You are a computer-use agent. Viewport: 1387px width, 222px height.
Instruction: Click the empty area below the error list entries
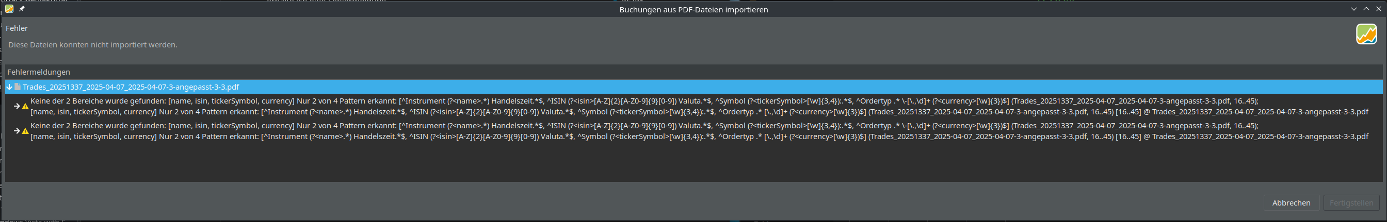(x=693, y=161)
